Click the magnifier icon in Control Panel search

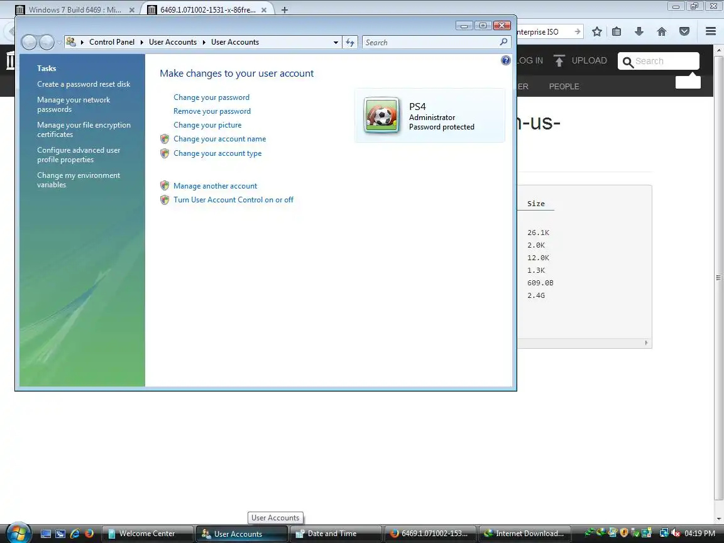point(503,42)
